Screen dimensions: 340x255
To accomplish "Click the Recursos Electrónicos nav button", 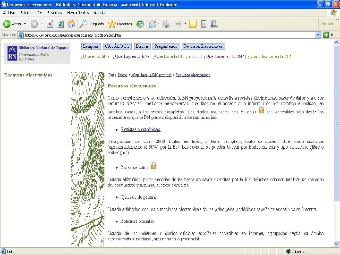I will pyautogui.click(x=203, y=46).
